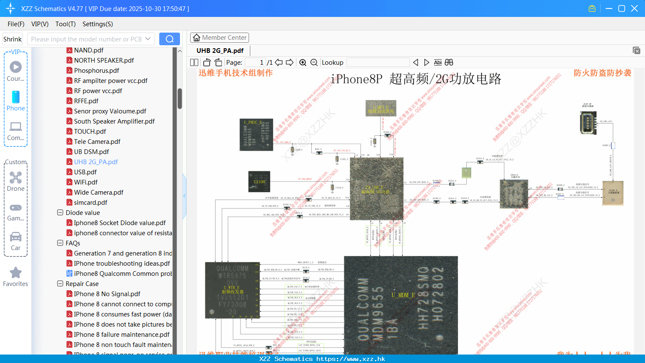Rotate page counterclockwise

pyautogui.click(x=207, y=62)
